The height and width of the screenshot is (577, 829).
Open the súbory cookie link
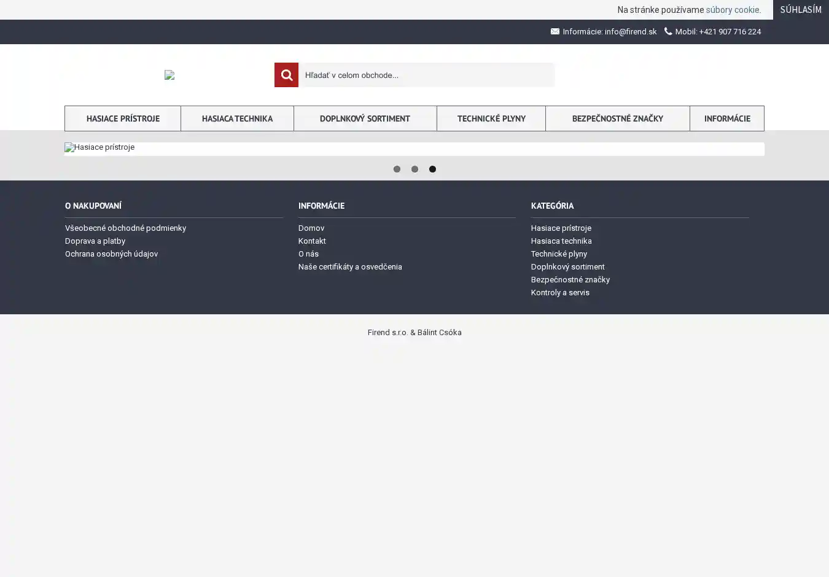(733, 10)
